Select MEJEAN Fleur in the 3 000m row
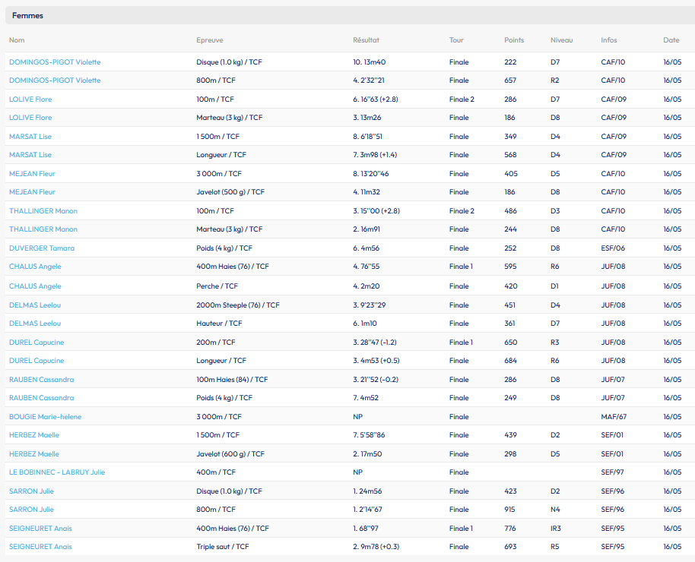Screen dimensions: 695x562 pos(32,174)
